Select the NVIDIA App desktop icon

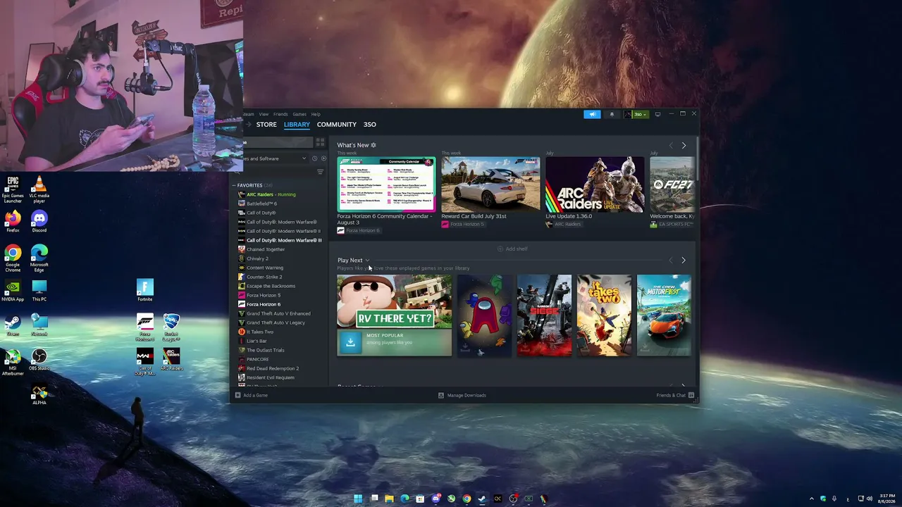pos(13,291)
